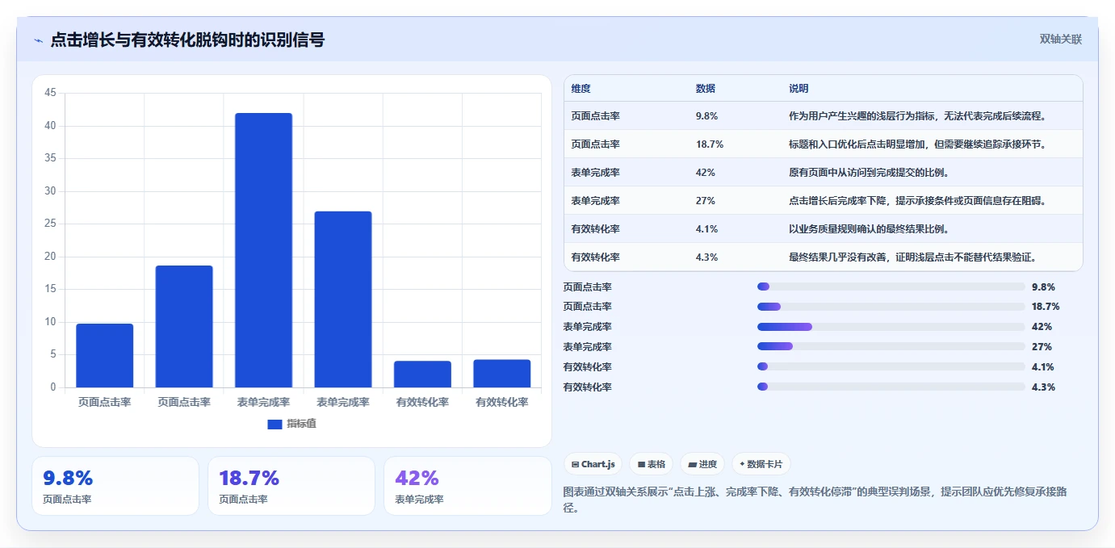Click the 维度 table column header
Screen dimensions: 1115x548
581,89
